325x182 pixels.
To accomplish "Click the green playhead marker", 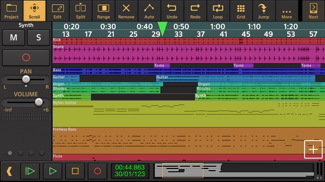I will pos(162,29).
